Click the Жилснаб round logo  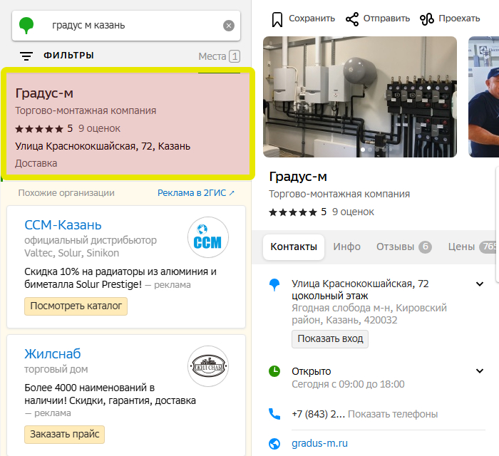point(208,366)
